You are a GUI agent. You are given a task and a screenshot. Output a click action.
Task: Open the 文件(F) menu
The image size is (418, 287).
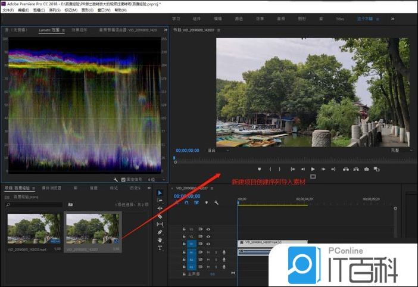coord(8,10)
